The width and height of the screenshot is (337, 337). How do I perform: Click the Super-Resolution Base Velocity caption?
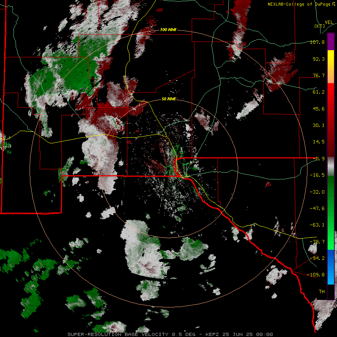point(170,334)
